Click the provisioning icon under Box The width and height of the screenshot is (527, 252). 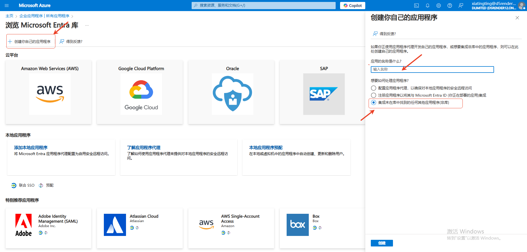pos(320,228)
